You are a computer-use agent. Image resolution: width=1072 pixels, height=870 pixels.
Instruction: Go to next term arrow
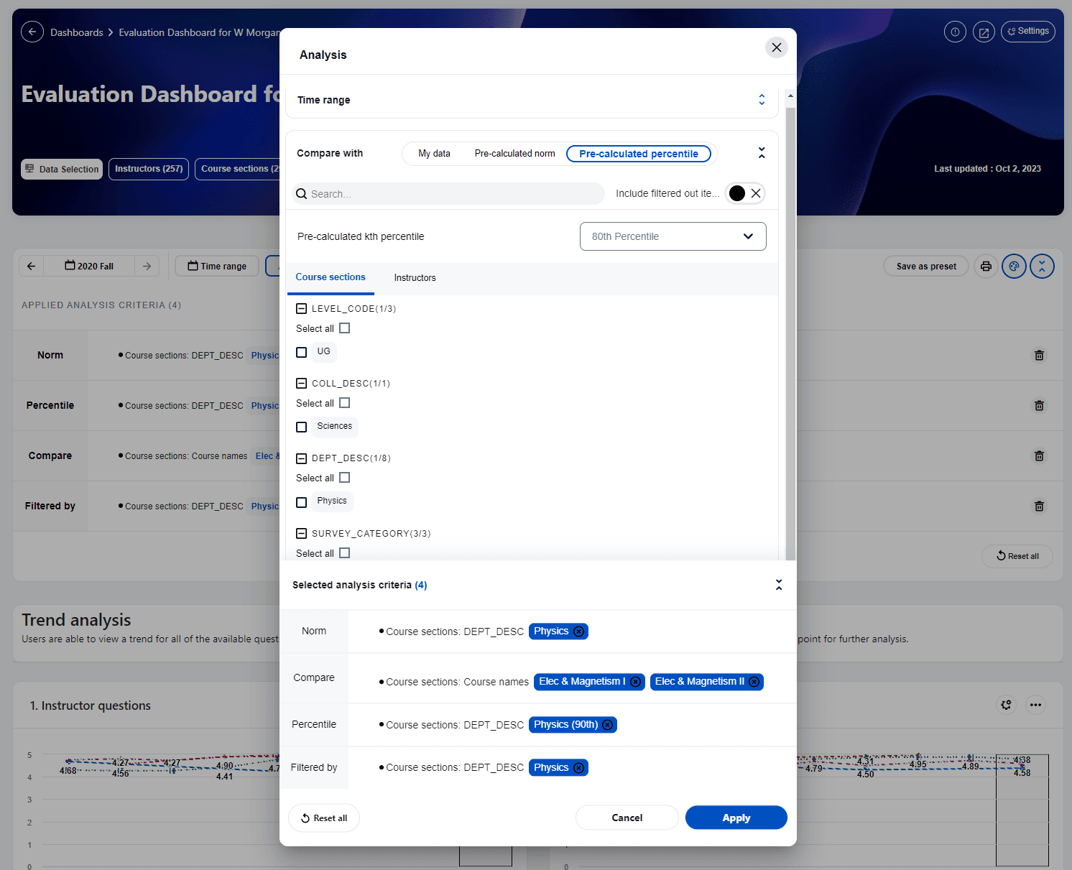click(147, 266)
